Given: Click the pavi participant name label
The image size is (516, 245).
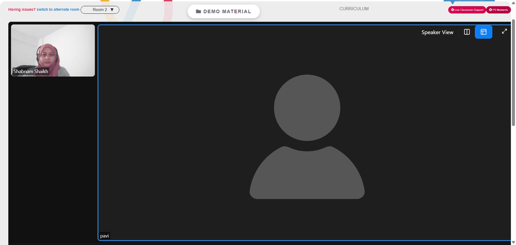Looking at the screenshot, I should [105, 236].
